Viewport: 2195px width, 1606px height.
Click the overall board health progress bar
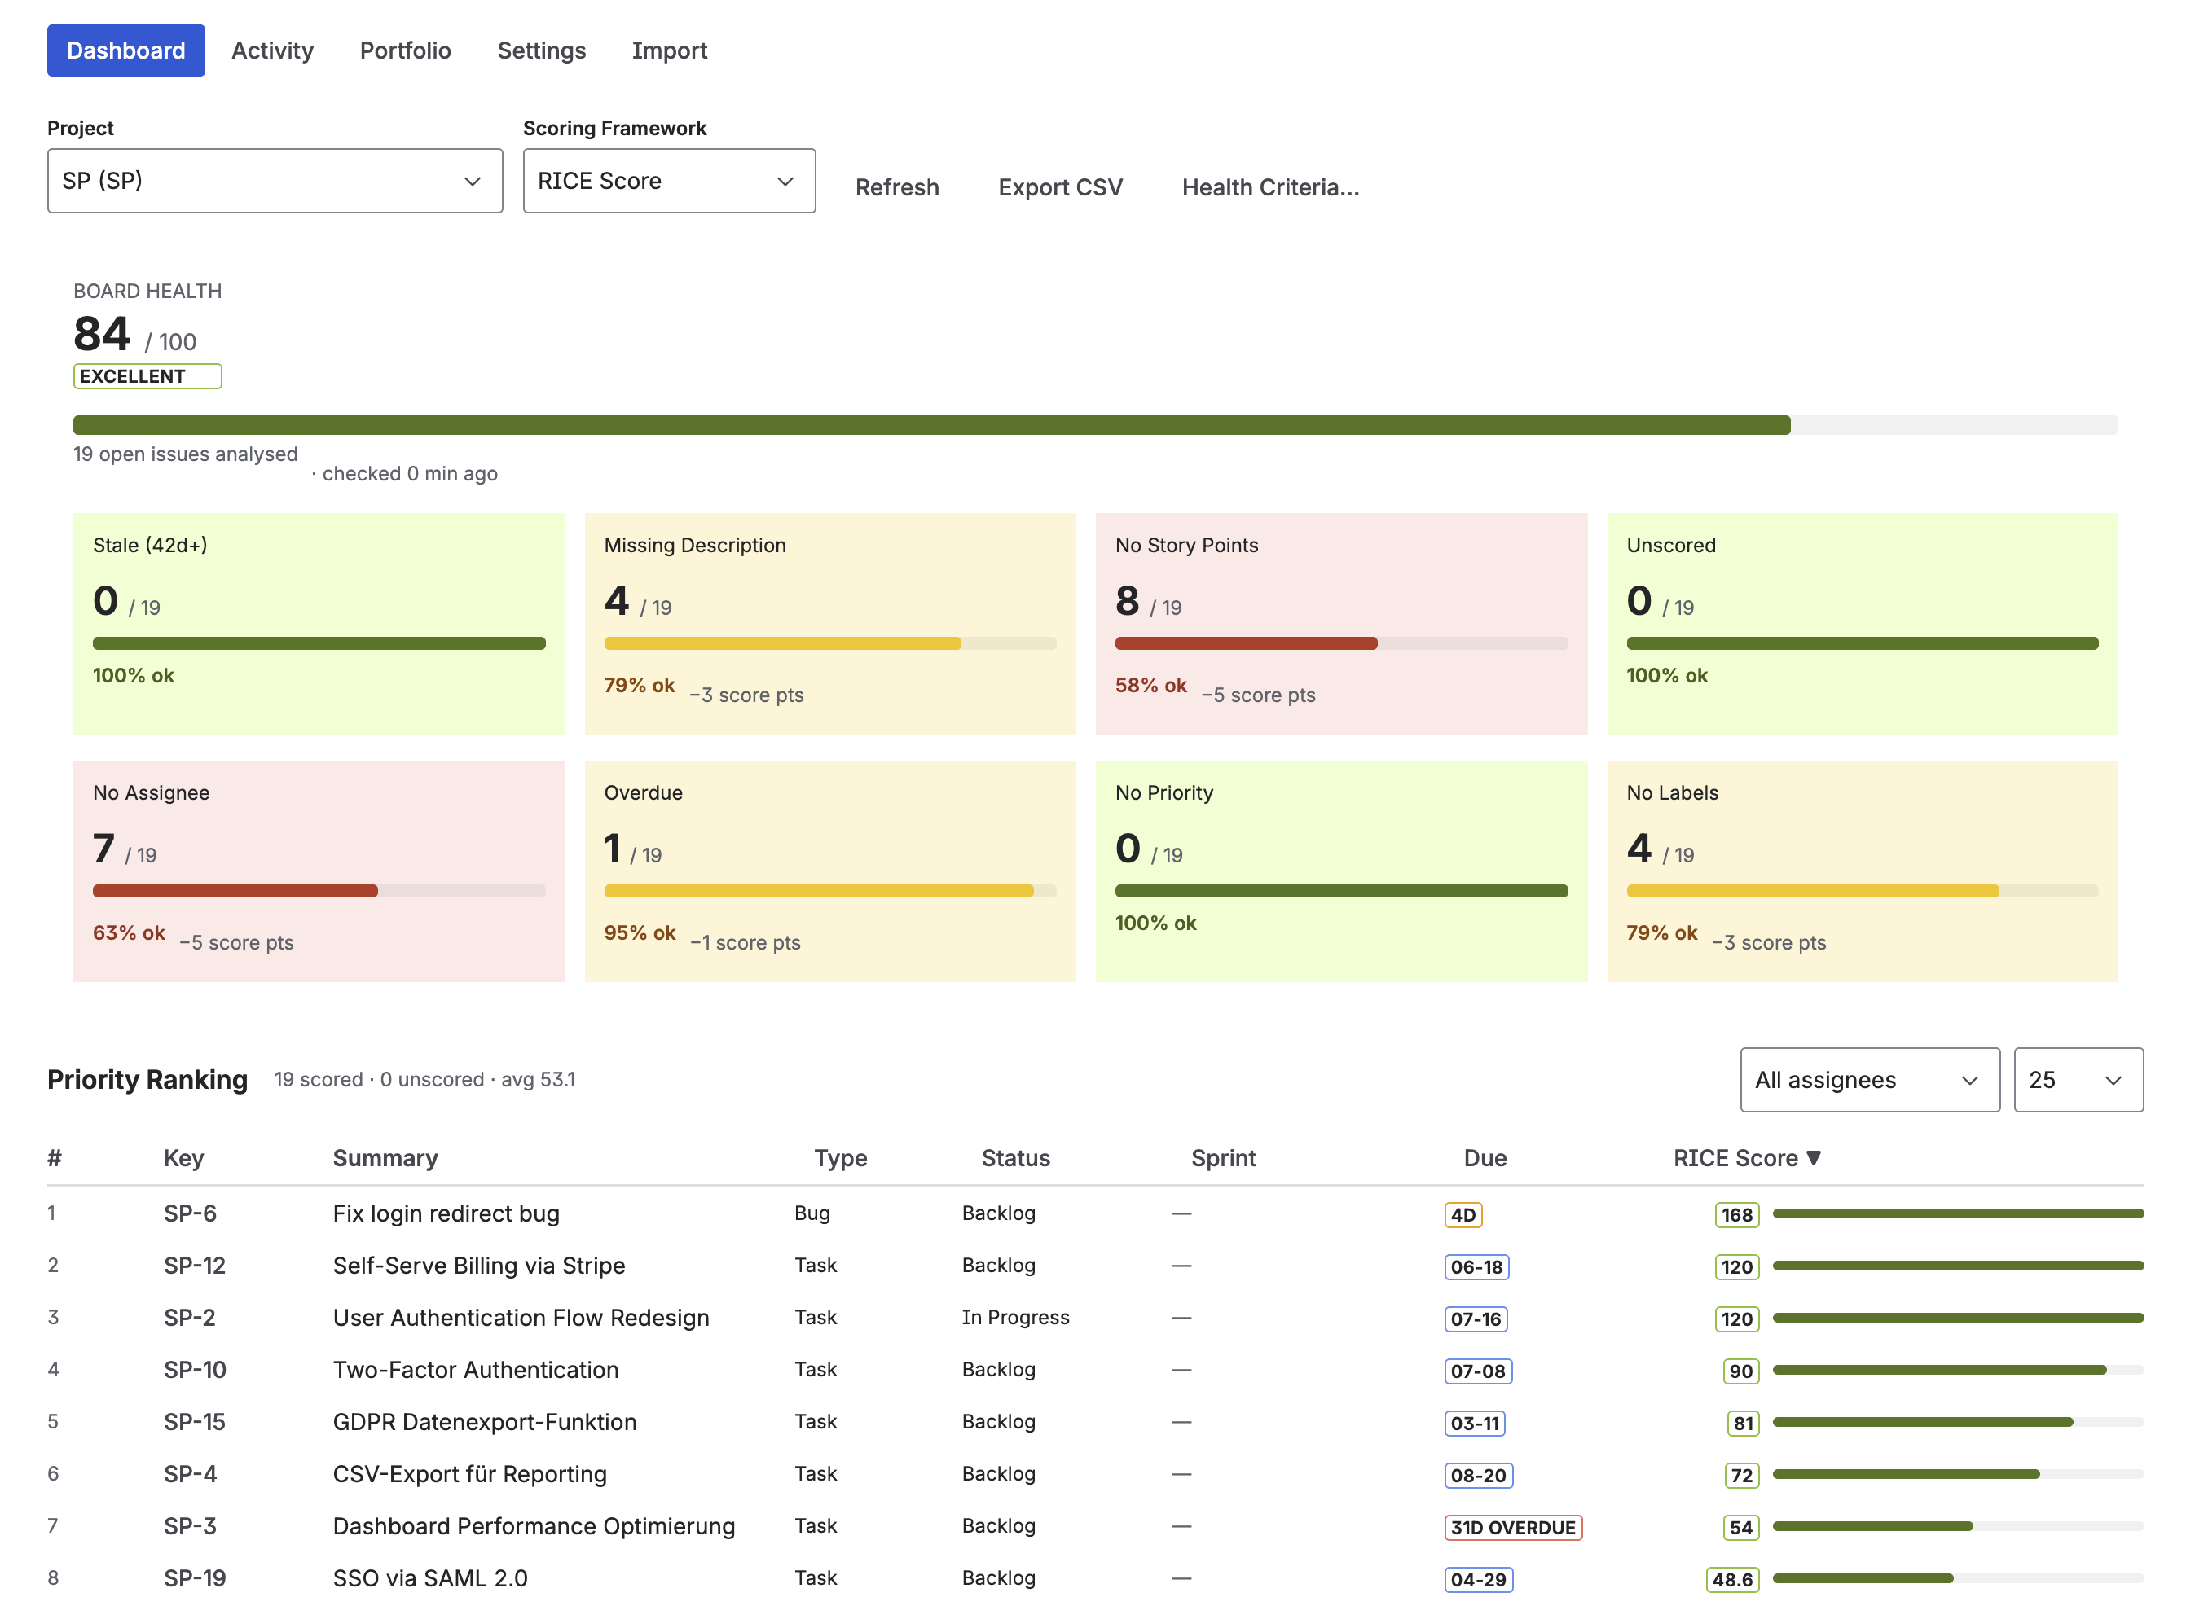tap(1095, 425)
